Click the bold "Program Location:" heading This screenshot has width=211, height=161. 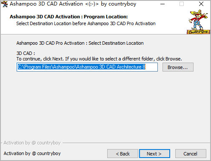106,17
